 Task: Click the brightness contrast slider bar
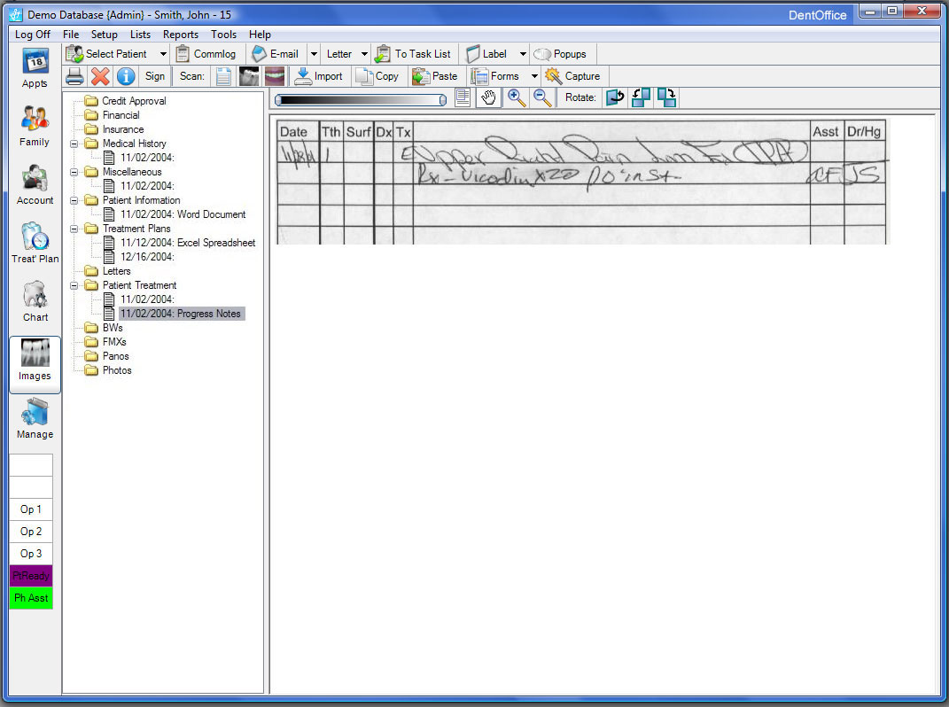(x=360, y=100)
